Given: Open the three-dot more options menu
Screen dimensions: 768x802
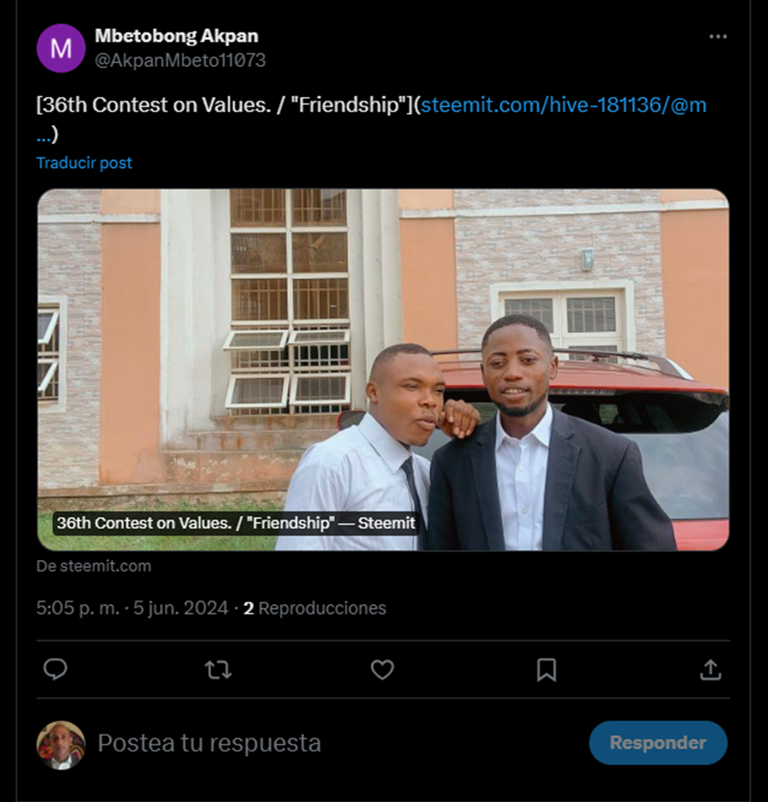Looking at the screenshot, I should 718,37.
